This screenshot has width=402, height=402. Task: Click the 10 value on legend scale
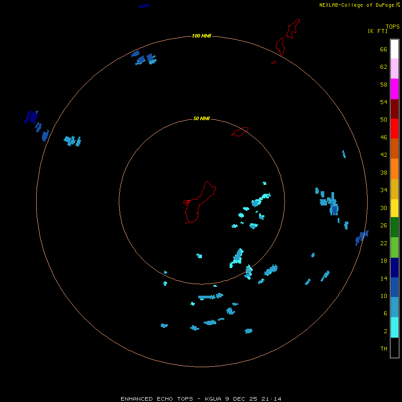point(384,296)
